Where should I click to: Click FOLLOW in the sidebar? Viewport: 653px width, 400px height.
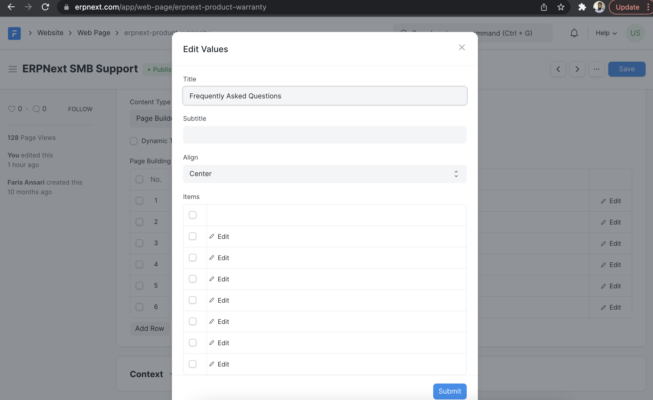point(80,109)
